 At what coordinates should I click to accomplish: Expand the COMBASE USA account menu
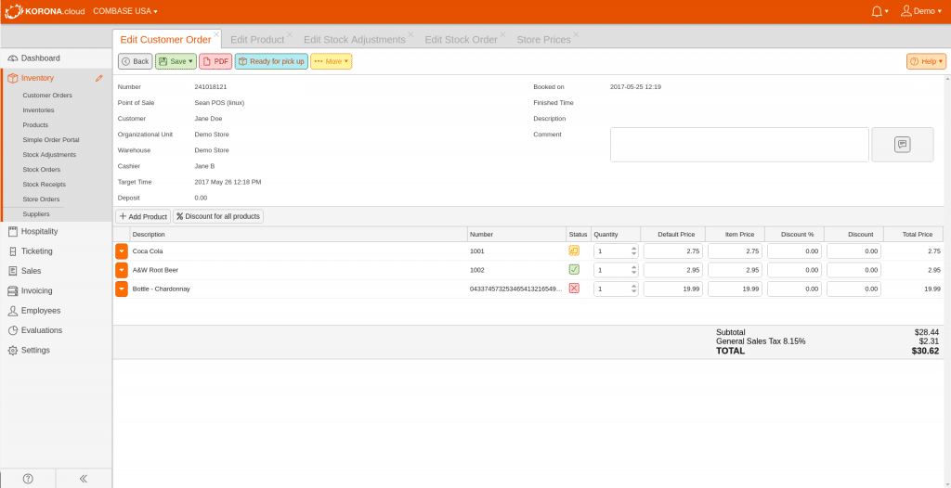pos(125,11)
